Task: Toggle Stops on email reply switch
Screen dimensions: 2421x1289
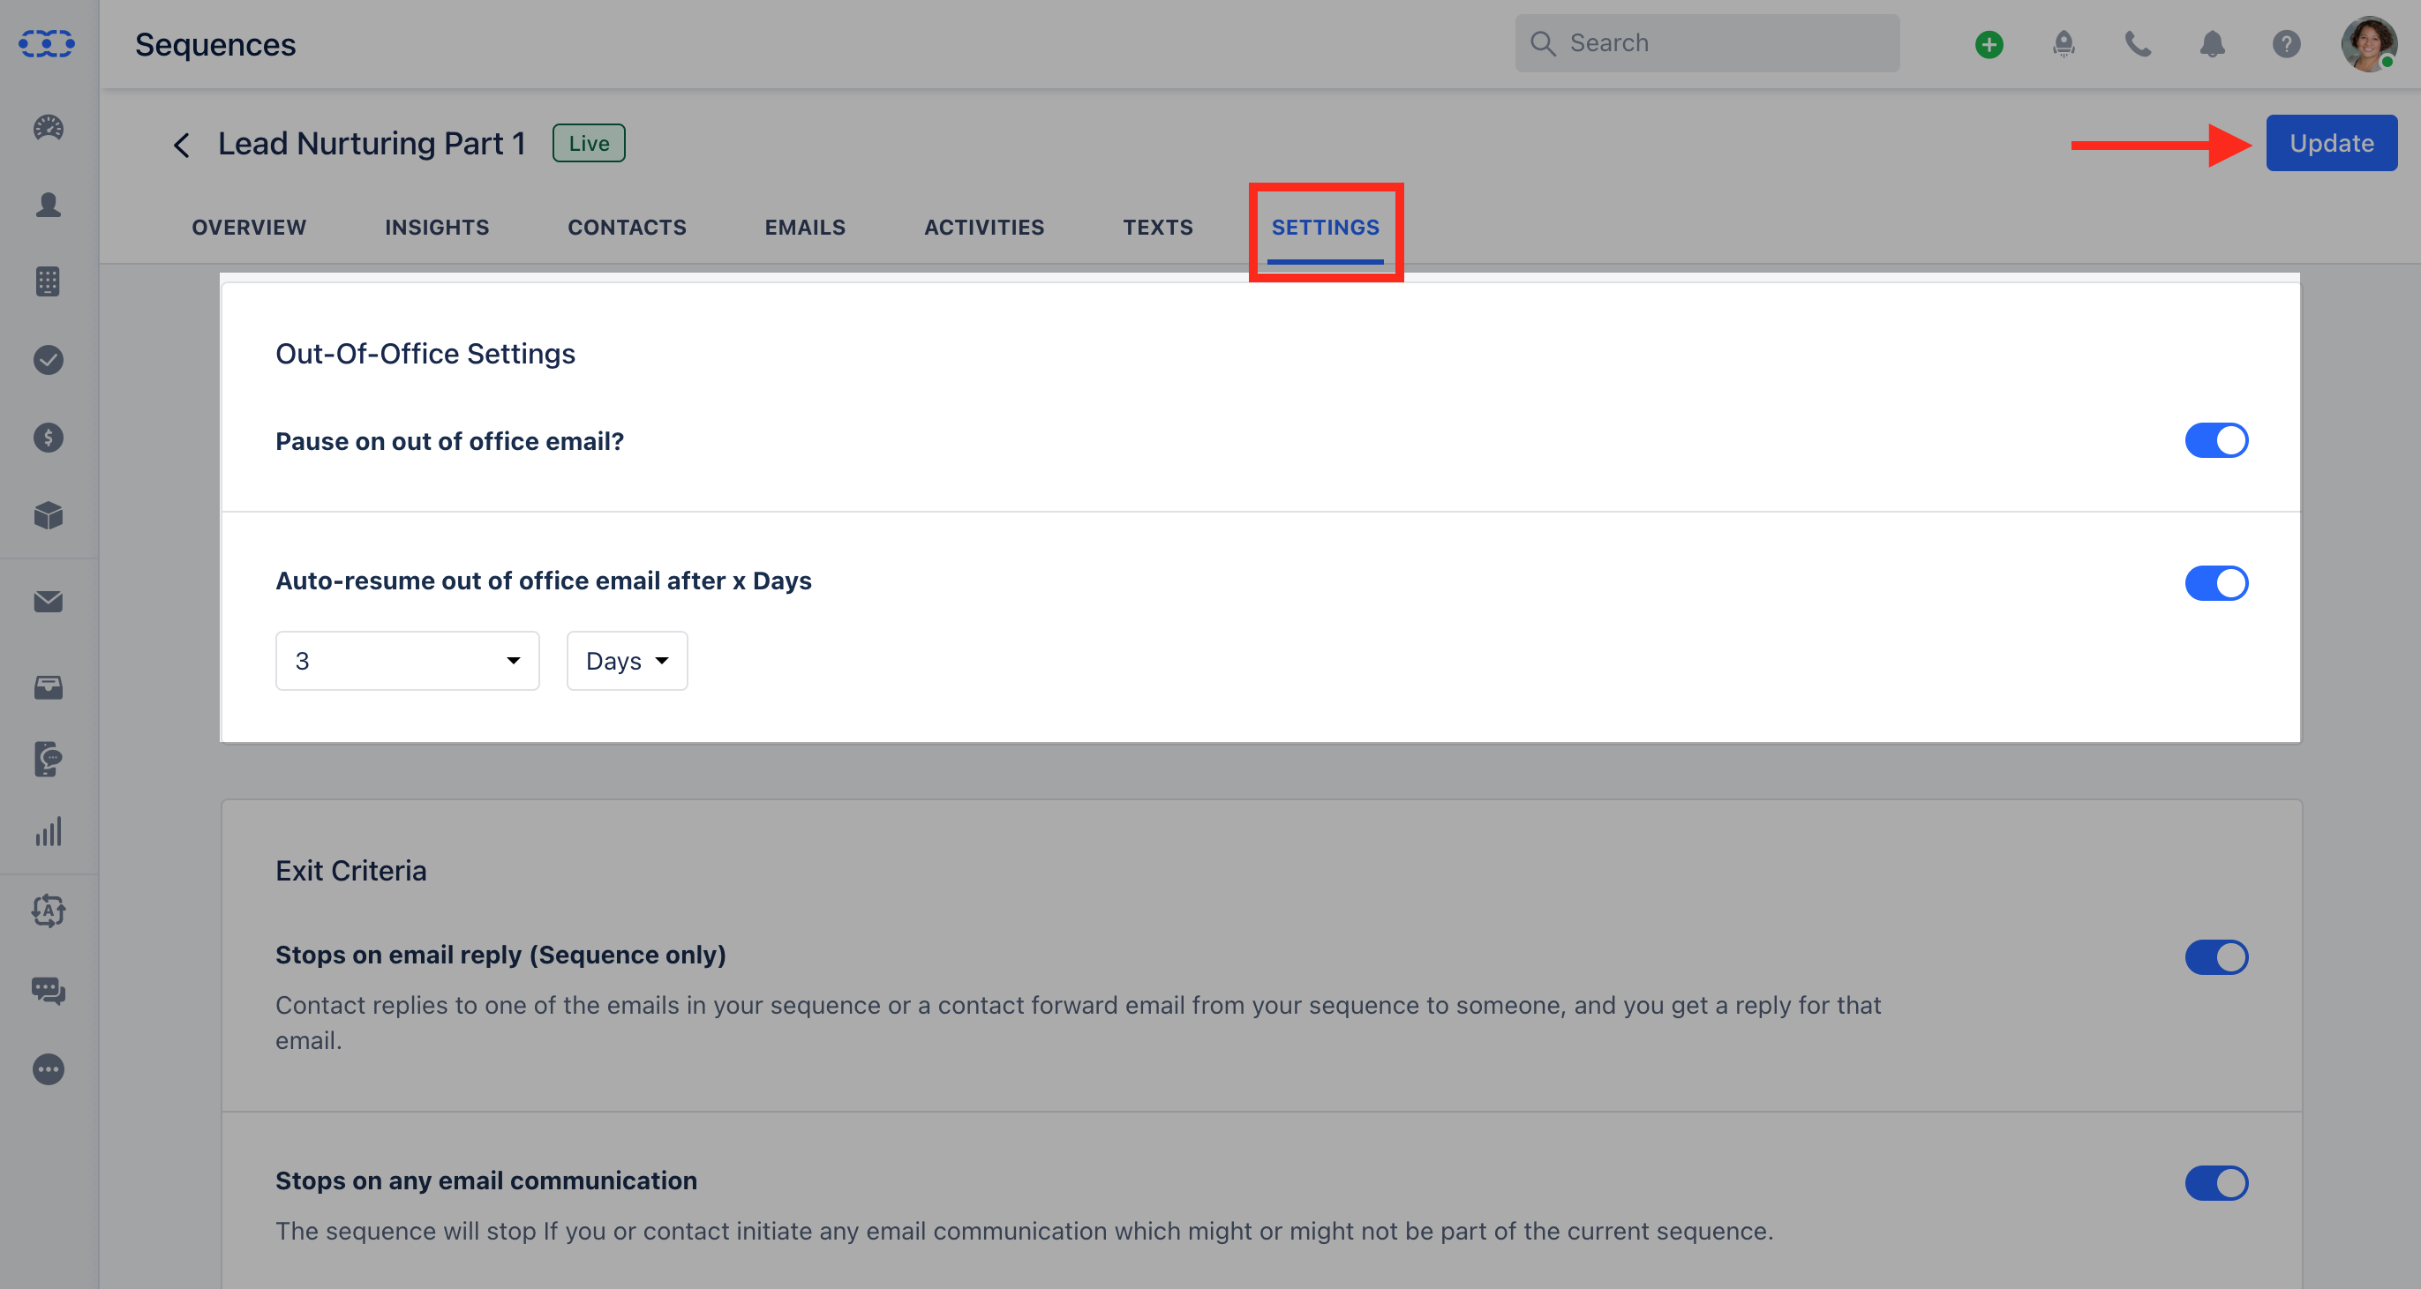Action: (2216, 956)
